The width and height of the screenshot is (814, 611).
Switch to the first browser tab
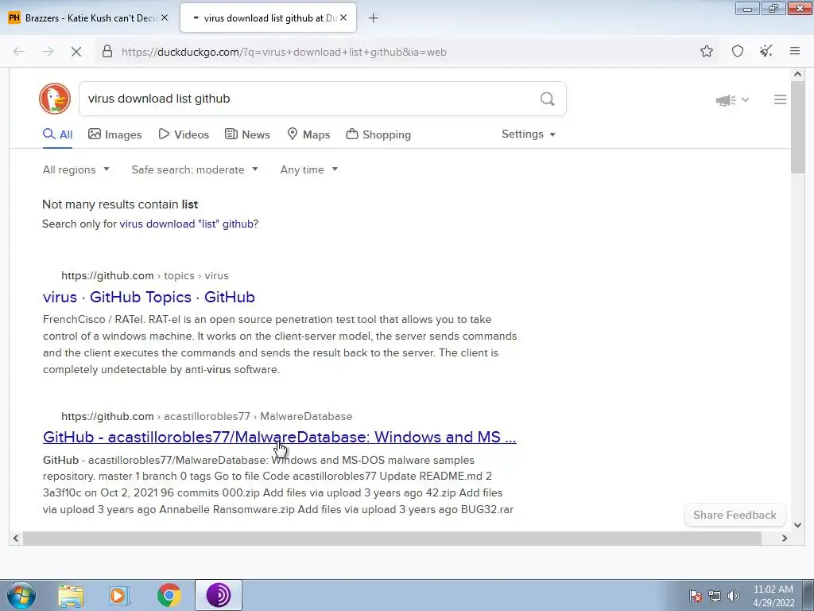click(x=88, y=18)
